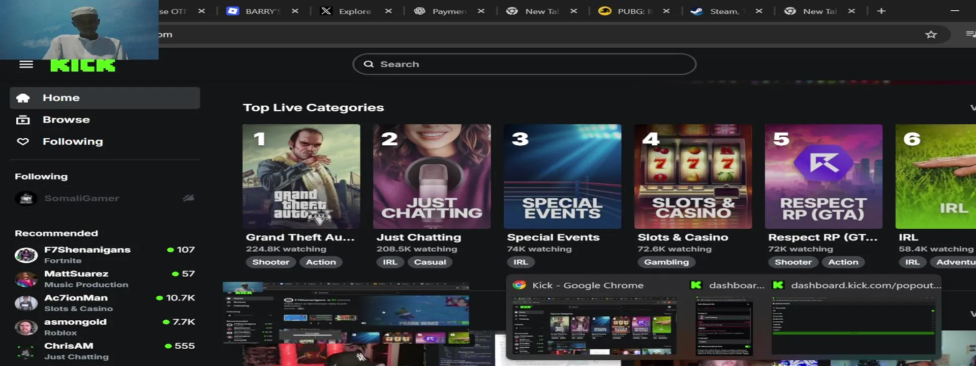This screenshot has width=976, height=366.
Task: Click the Kick logo
Action: [x=83, y=65]
